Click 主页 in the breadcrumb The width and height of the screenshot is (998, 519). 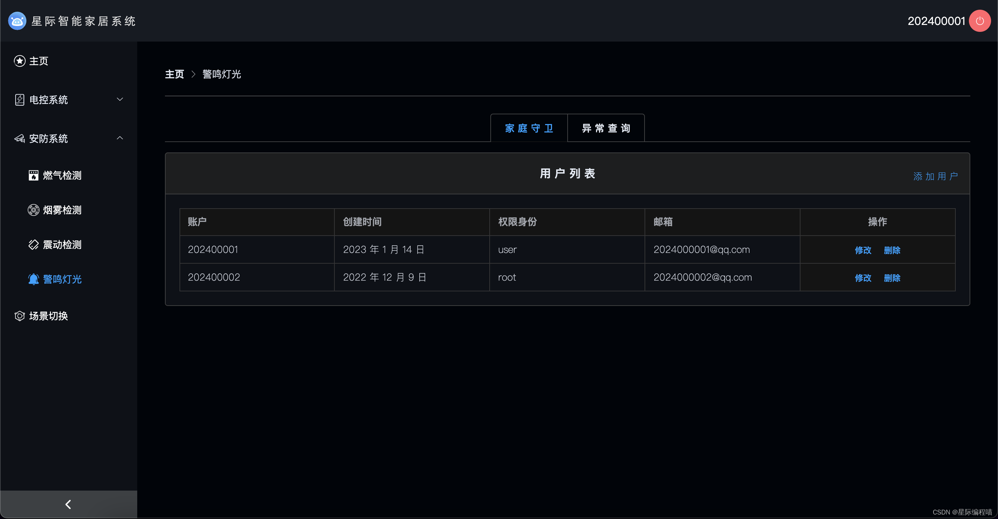174,74
